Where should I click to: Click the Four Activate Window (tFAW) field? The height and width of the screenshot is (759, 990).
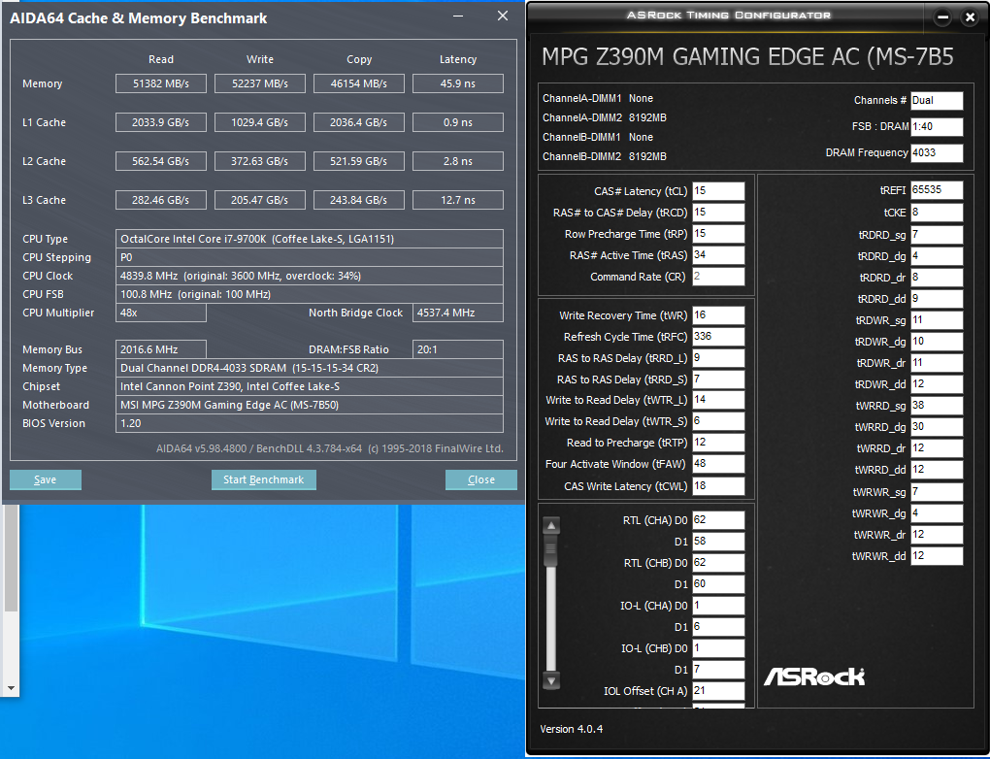coord(718,464)
